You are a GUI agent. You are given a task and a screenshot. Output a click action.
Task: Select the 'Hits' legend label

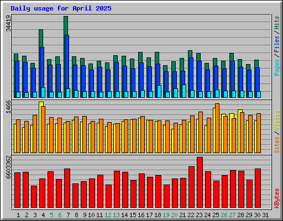coord(277,23)
